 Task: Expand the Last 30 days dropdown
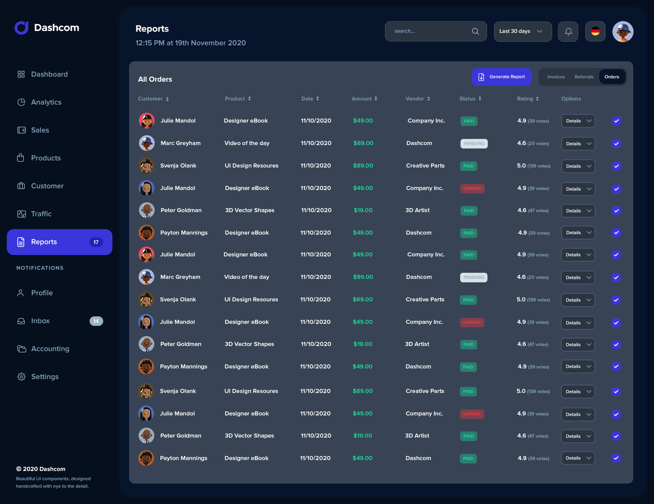(x=523, y=31)
